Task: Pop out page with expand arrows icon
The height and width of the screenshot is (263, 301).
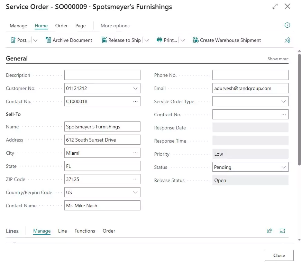Action: [275, 7]
